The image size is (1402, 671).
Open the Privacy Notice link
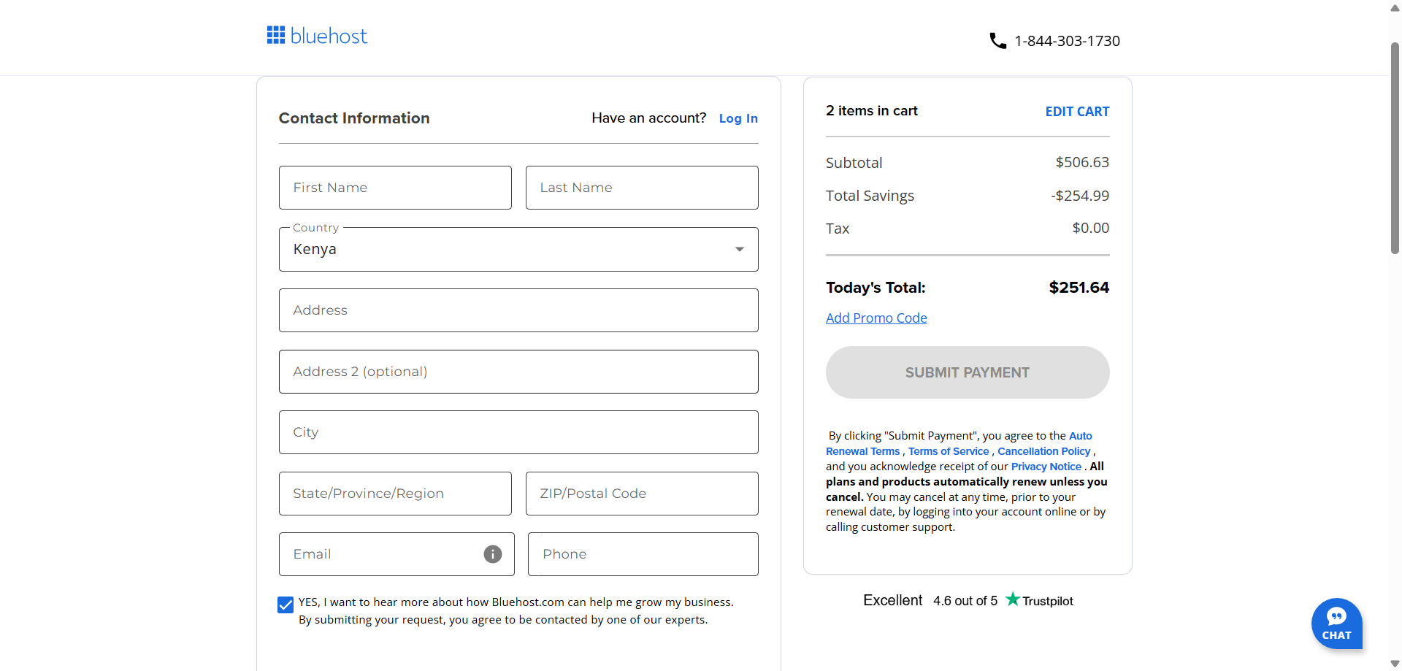pos(1046,467)
